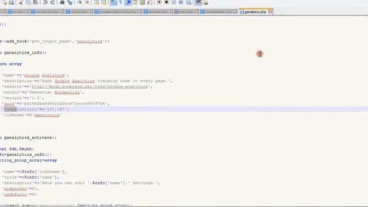368x207 pixels.
Task: Undo the last edit via toolbar
Action: click(x=45, y=2)
